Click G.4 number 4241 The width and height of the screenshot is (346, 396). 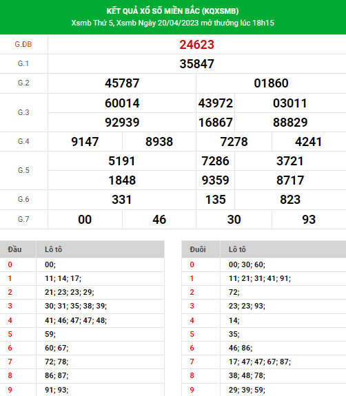click(x=308, y=142)
